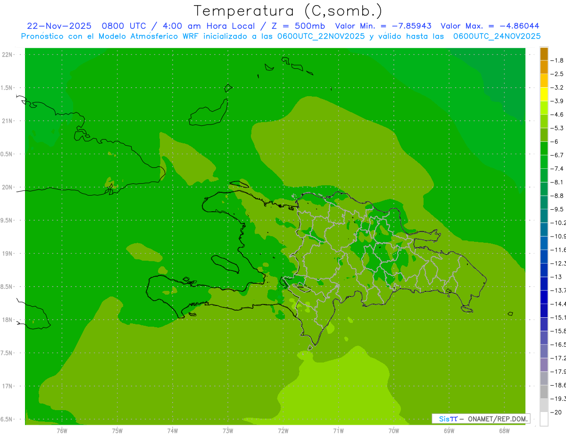Click the '72W' longitude axis label
566x437 pixels.
tap(283, 430)
